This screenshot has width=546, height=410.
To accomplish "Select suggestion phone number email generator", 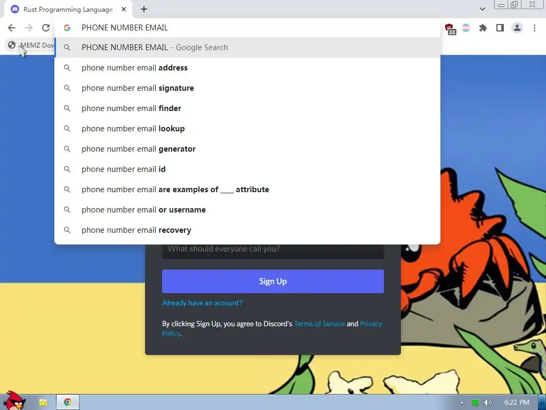I will pos(247,149).
